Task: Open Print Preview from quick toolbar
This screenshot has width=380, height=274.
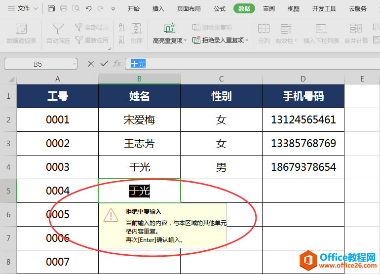Action: (76, 8)
